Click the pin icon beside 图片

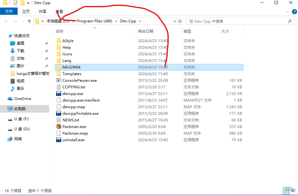46,66
